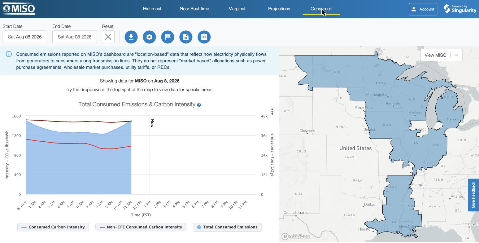Click the Madison label on map
This screenshot has height=243, width=479.
[x=415, y=112]
